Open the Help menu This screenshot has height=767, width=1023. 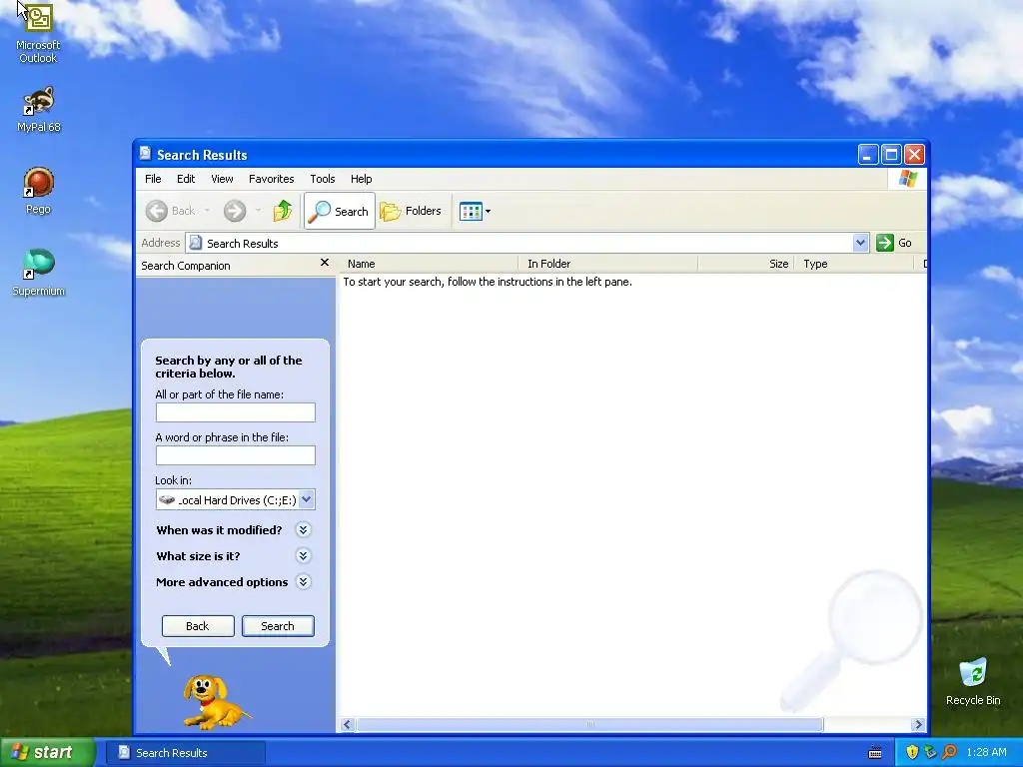tap(361, 179)
